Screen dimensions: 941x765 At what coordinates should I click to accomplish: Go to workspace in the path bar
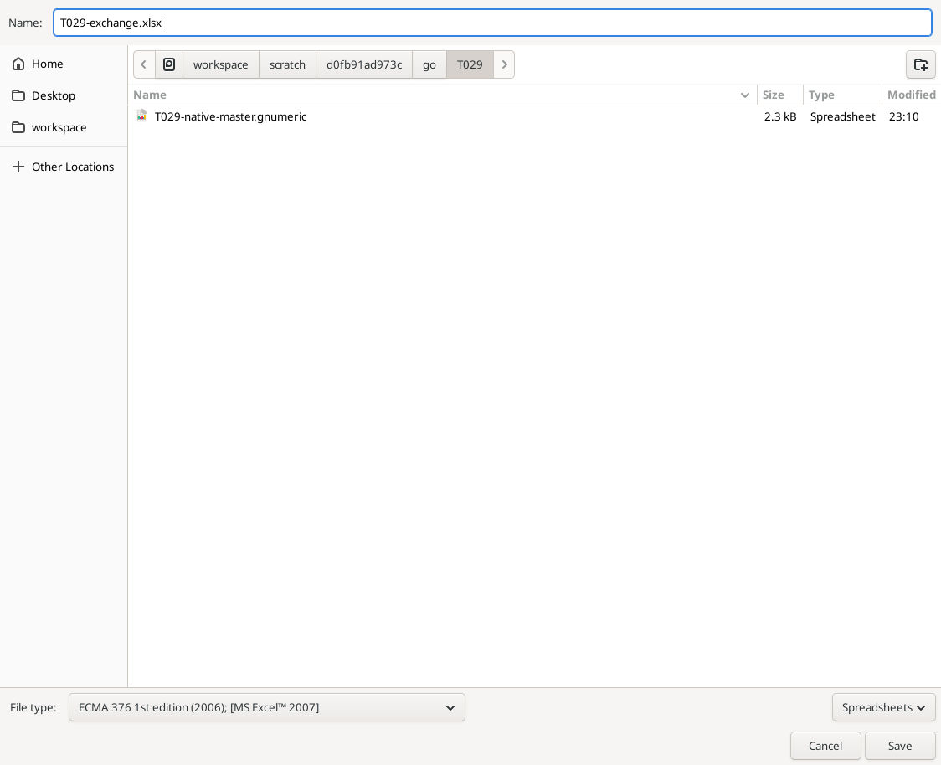(x=221, y=64)
